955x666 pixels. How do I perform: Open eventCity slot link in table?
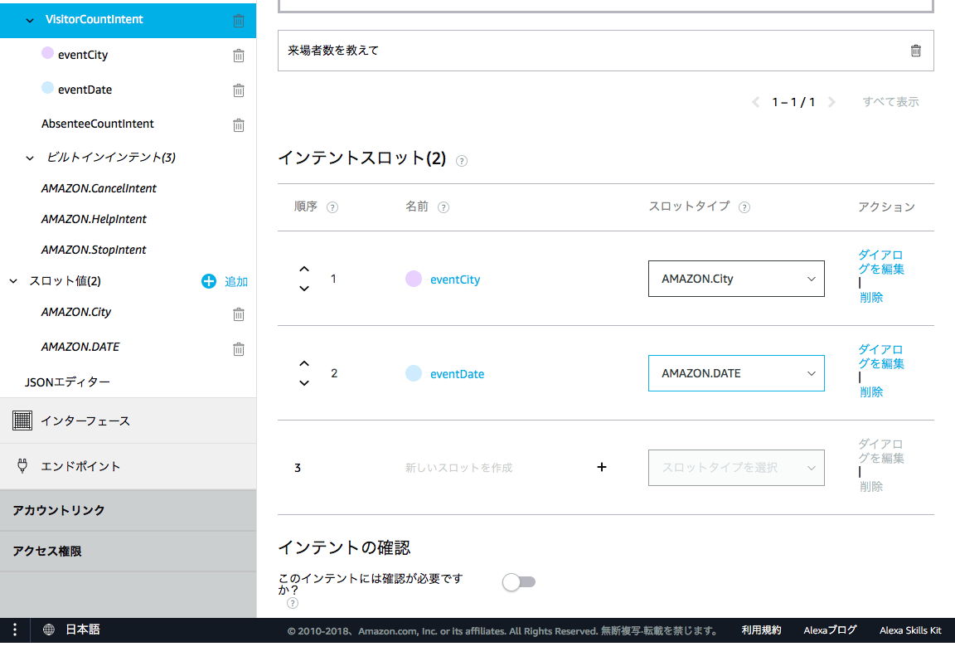pyautogui.click(x=455, y=280)
